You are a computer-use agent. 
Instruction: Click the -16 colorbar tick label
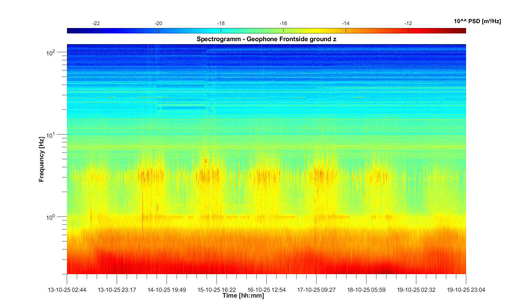[283, 23]
